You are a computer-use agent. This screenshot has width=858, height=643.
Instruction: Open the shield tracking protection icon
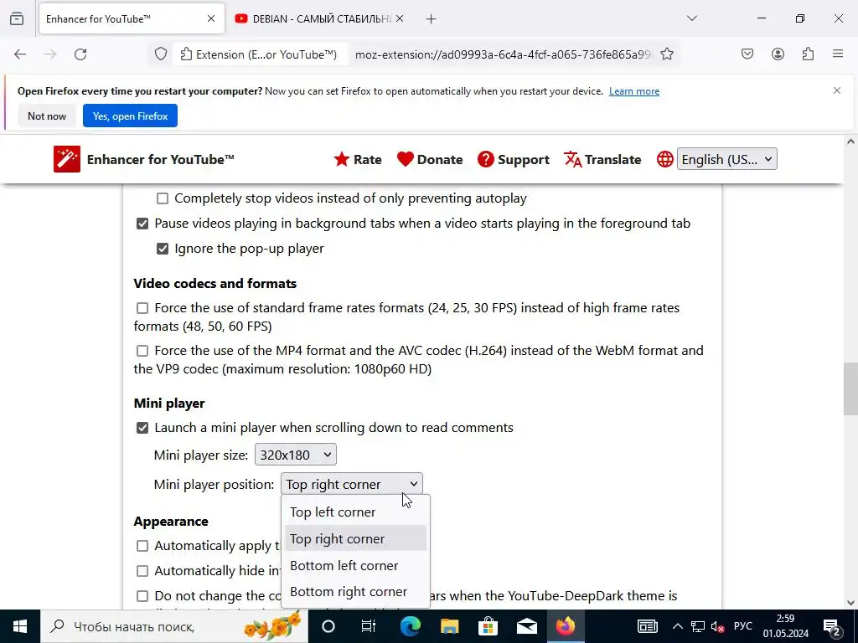tap(160, 54)
